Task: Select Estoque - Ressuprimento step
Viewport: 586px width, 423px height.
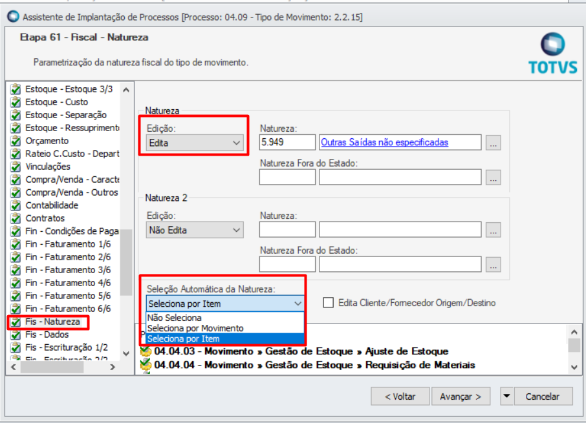Action: 72,128
